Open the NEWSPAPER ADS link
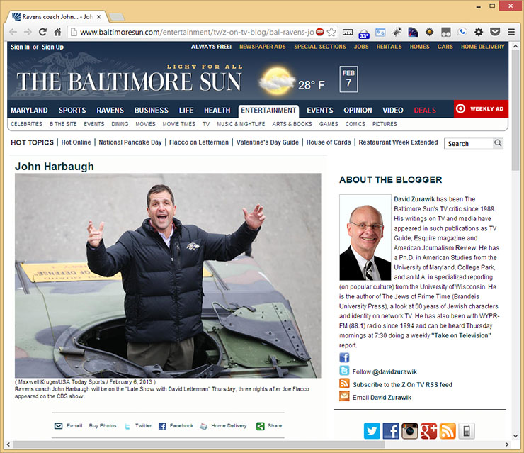Viewport: 524px width, 453px height. click(x=262, y=47)
